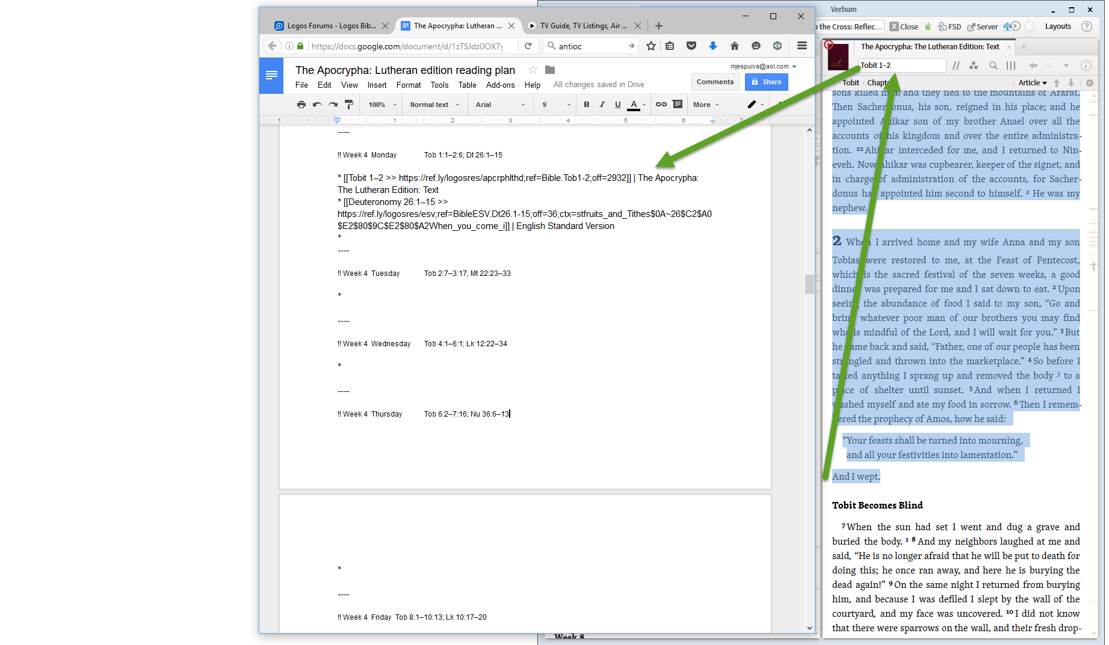Bookmark this page with the star icon
The width and height of the screenshot is (1109, 645).
click(651, 46)
